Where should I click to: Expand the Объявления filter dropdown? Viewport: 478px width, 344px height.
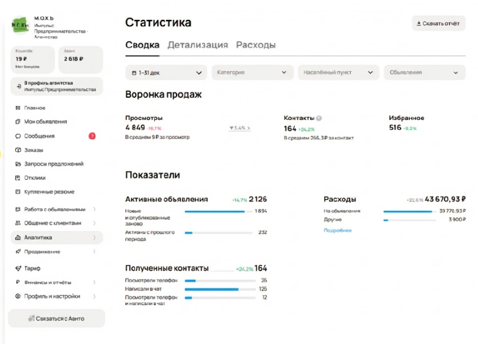(424, 73)
